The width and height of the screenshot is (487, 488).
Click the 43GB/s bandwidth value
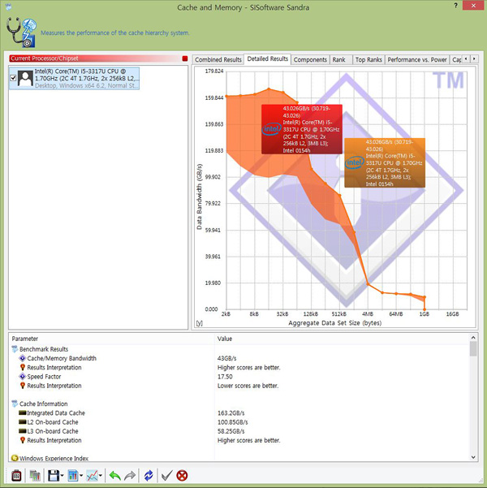[226, 358]
